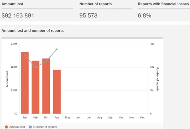
Task: Click the Jun axis label
Action: [x=78, y=118]
